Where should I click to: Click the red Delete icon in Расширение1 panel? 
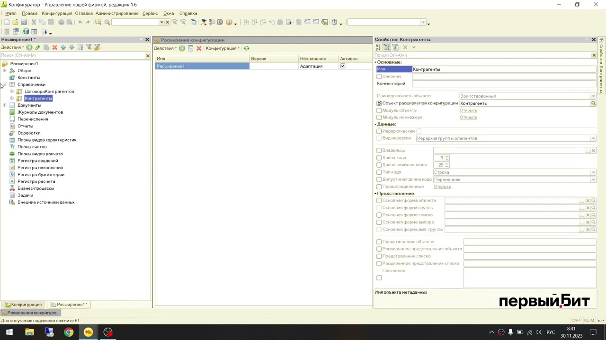tap(54, 47)
